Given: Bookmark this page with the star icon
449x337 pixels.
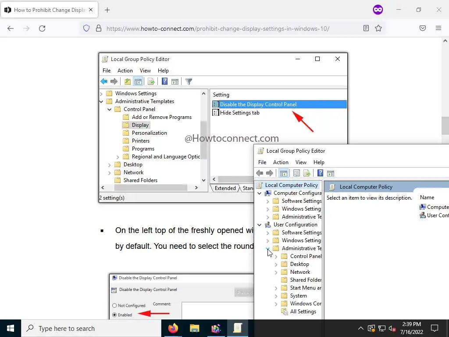Looking at the screenshot, I should 378,28.
